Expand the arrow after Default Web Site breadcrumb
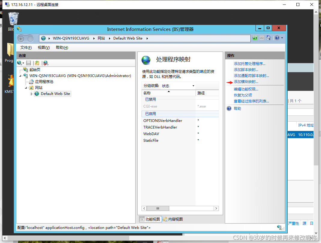Viewport: 321px width, 243px height. tap(147, 38)
